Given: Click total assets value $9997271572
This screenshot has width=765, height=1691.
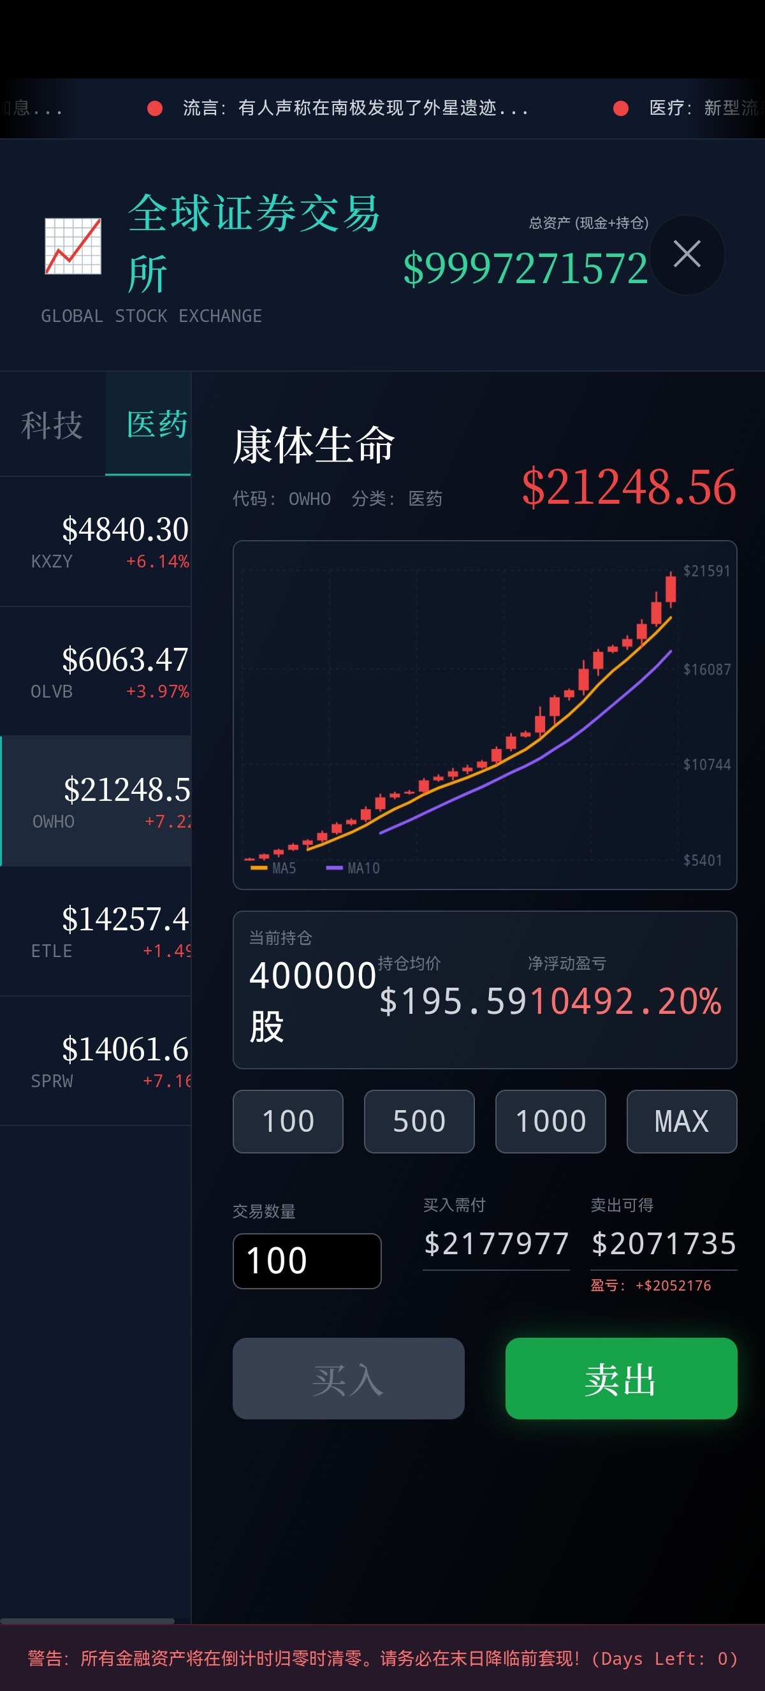Looking at the screenshot, I should [x=525, y=268].
